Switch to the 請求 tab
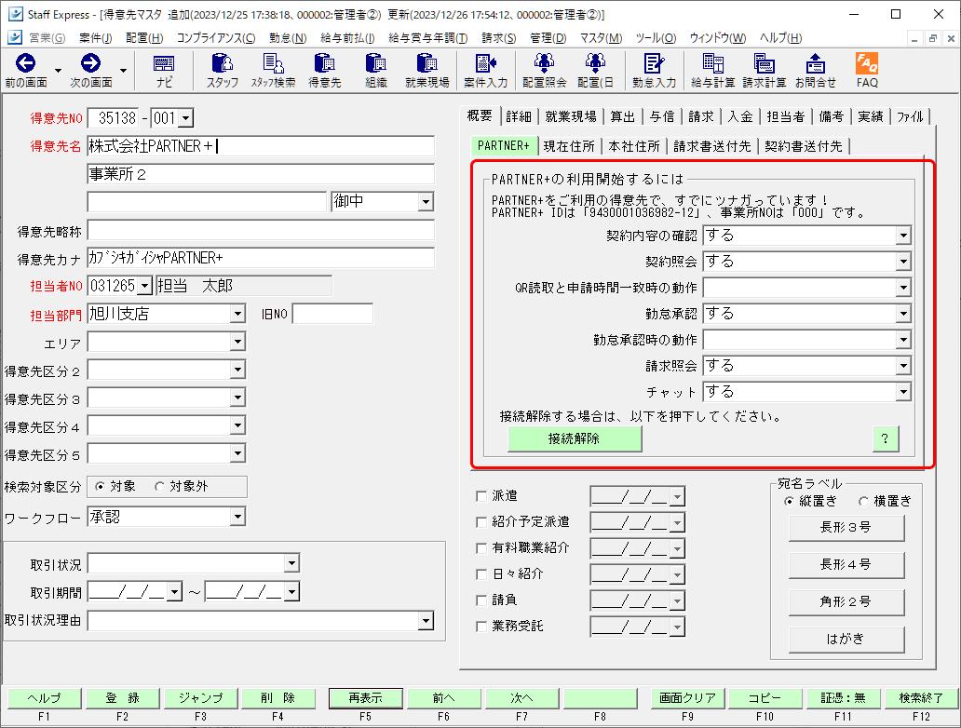961x728 pixels. 700,116
